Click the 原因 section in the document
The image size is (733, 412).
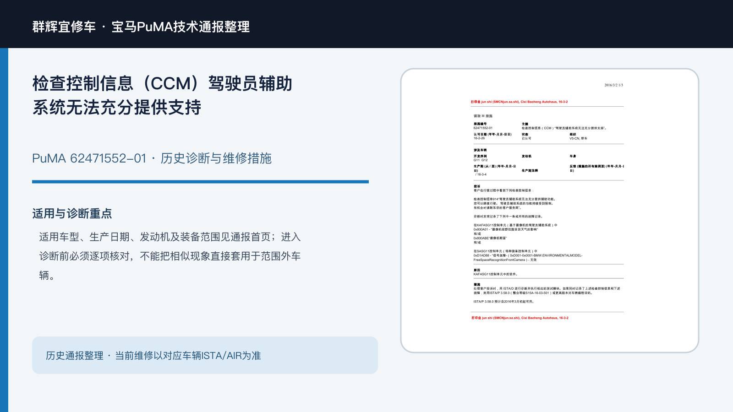tap(496, 272)
